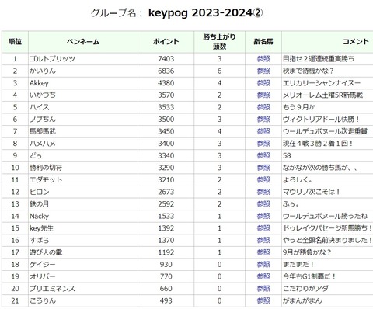This screenshot has height=309, width=373.
Task: Select pen name 遊び人の電
Action: coord(46,252)
